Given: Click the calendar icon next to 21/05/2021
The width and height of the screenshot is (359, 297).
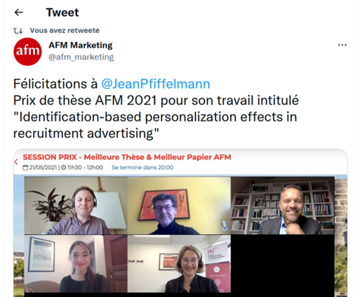Looking at the screenshot, I should tap(25, 168).
